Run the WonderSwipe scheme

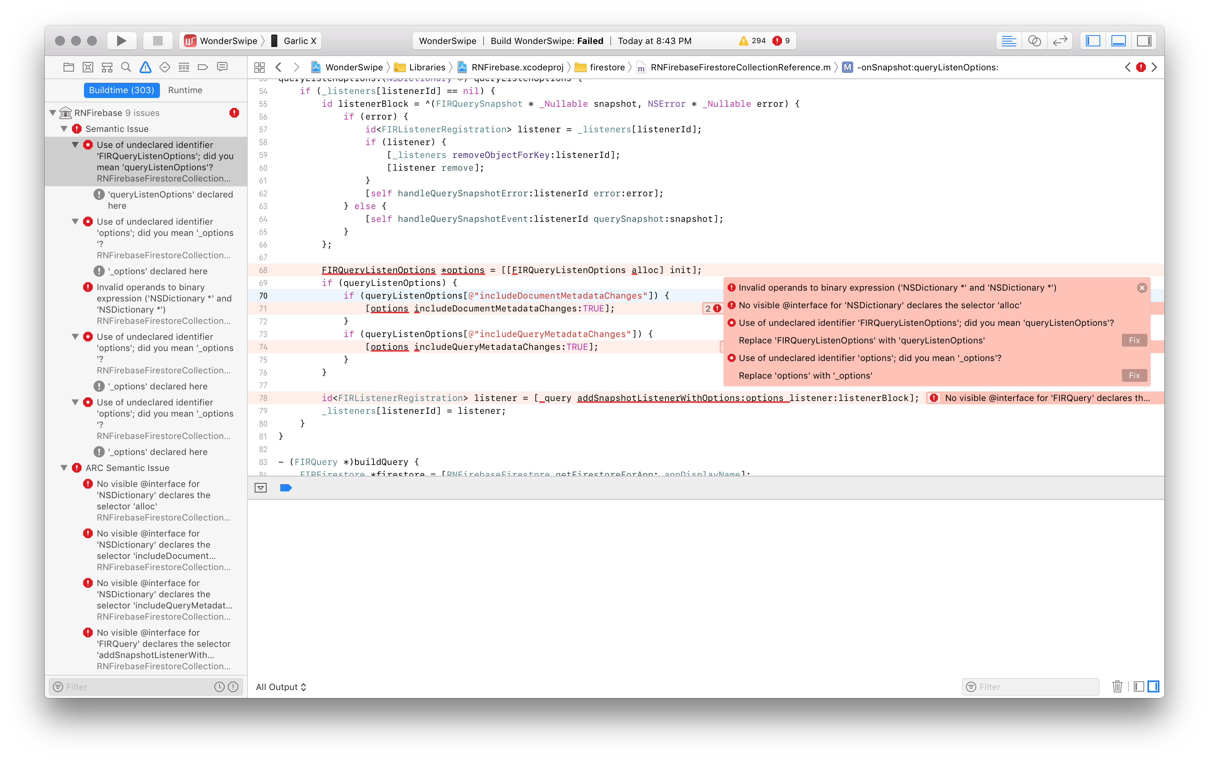[x=121, y=41]
